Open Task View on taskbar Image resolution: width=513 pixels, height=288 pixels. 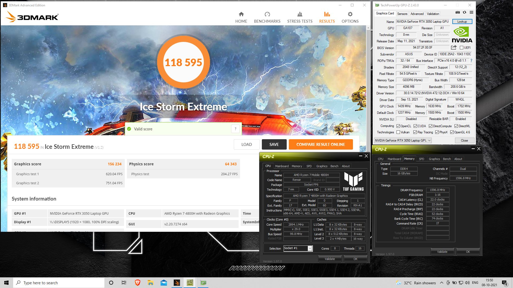(124, 283)
